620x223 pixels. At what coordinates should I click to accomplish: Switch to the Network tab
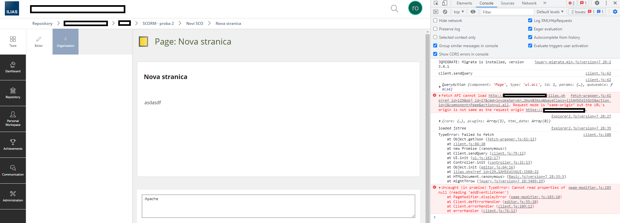coord(529,3)
